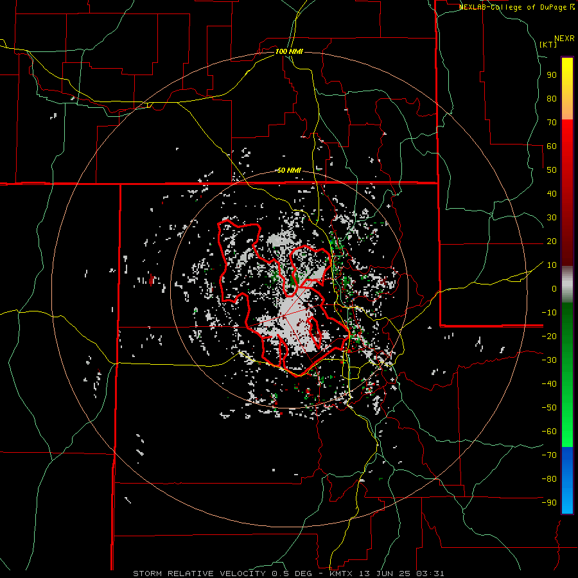Select the -40 scale value
Viewport: 578px width, 578px height.
pos(549,384)
